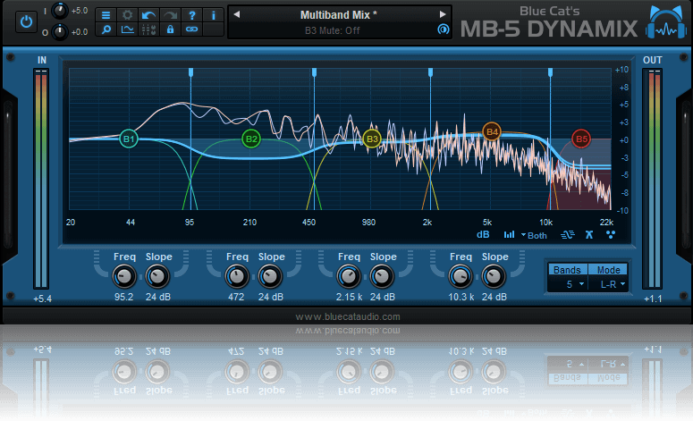
Task: Click the chain link icon
Action: coord(191,29)
